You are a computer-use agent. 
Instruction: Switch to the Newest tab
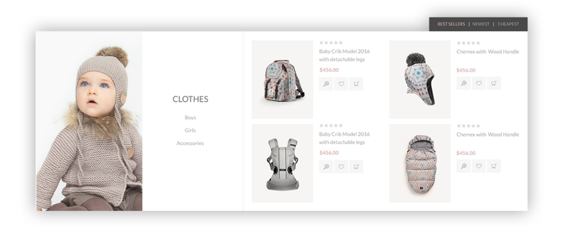pos(481,24)
